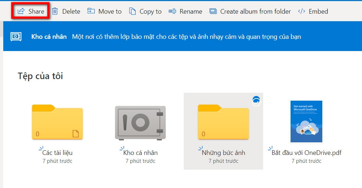Open the Kho cá nhân safe icon

click(x=140, y=123)
